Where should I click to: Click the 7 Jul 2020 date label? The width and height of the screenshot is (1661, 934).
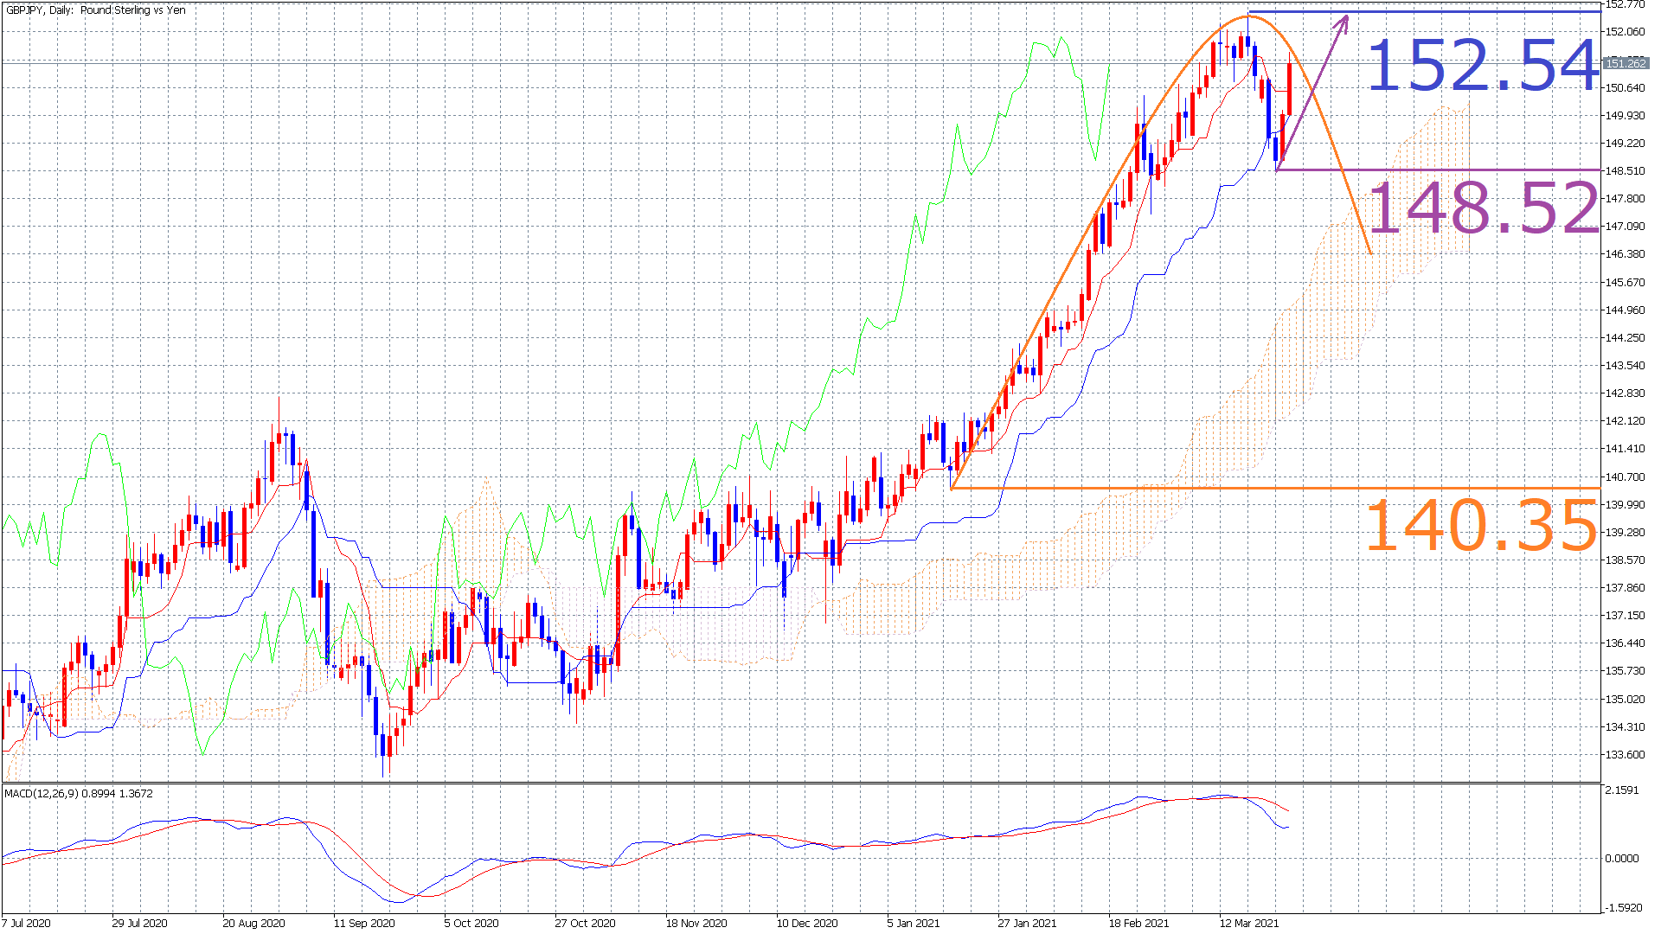point(27,923)
